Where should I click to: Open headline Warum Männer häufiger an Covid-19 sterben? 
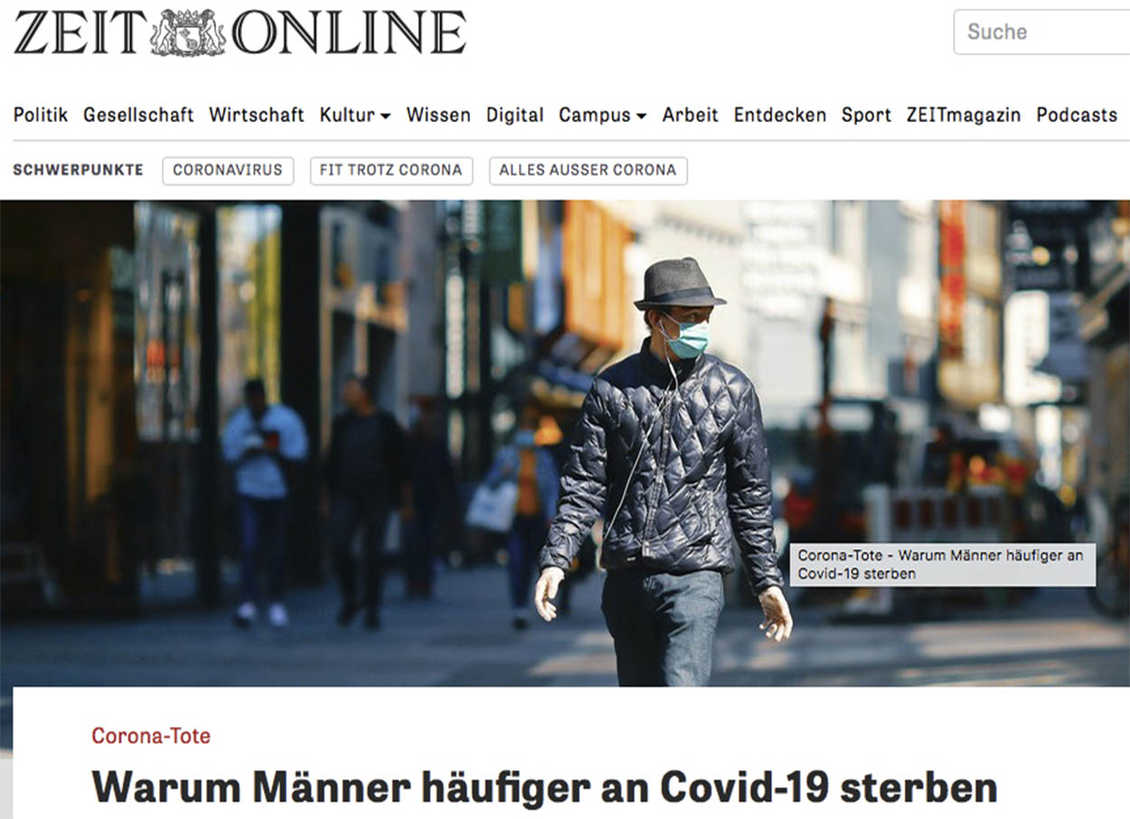pos(544,787)
